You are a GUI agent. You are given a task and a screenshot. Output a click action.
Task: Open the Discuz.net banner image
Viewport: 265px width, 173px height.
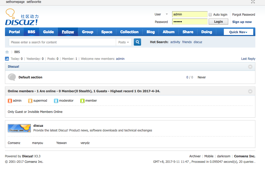19,128
